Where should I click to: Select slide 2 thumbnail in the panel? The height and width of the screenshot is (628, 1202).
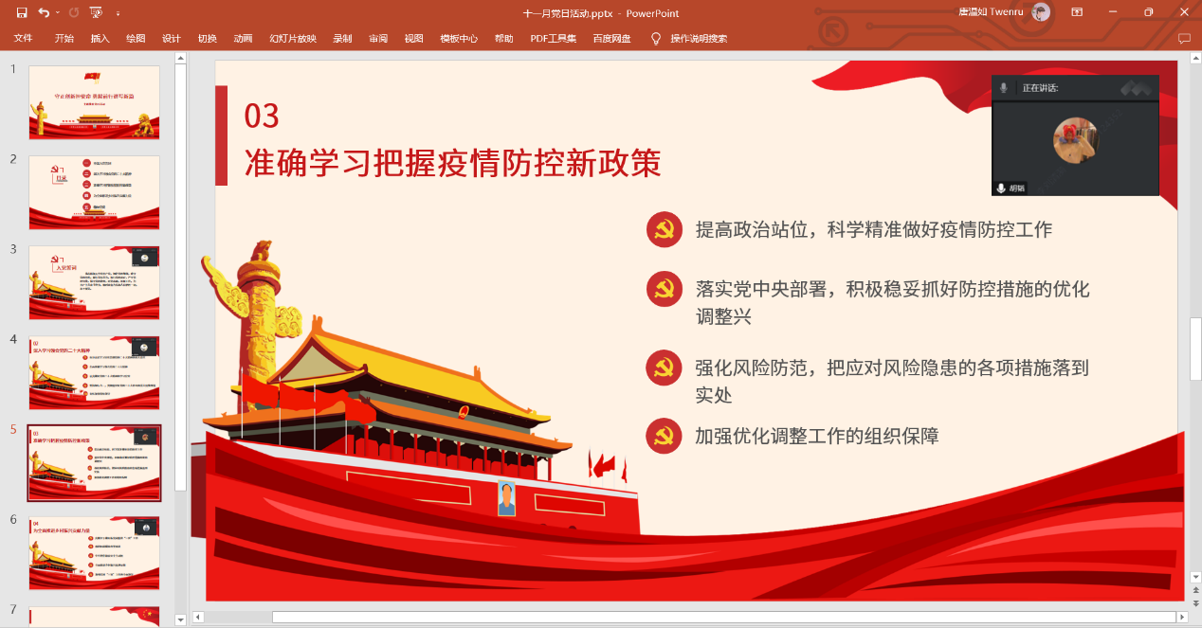(94, 192)
